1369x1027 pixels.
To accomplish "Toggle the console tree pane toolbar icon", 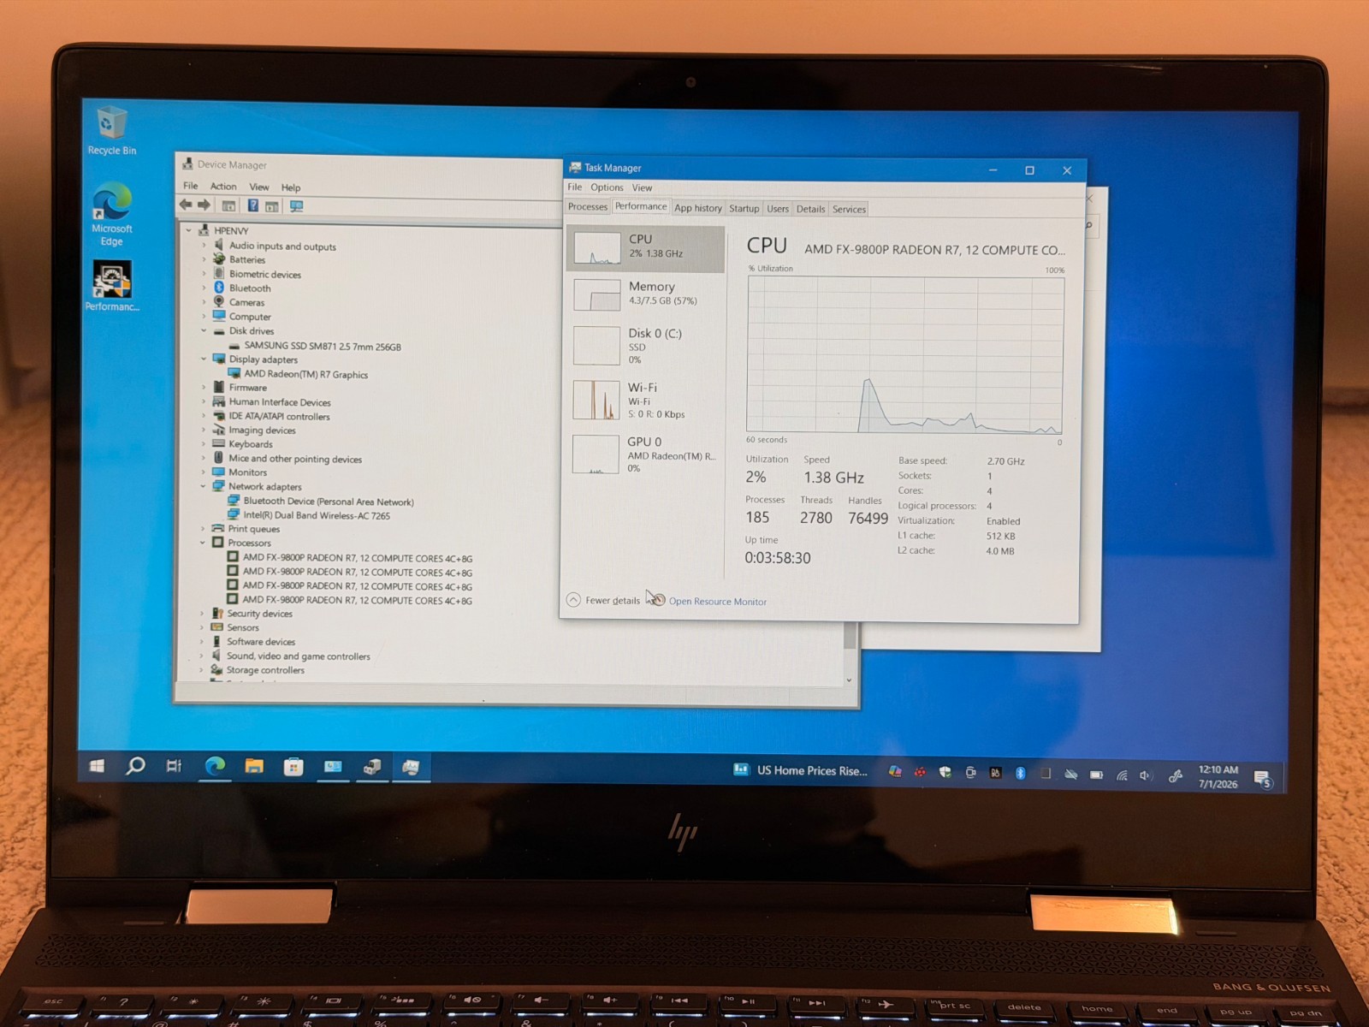I will [228, 205].
